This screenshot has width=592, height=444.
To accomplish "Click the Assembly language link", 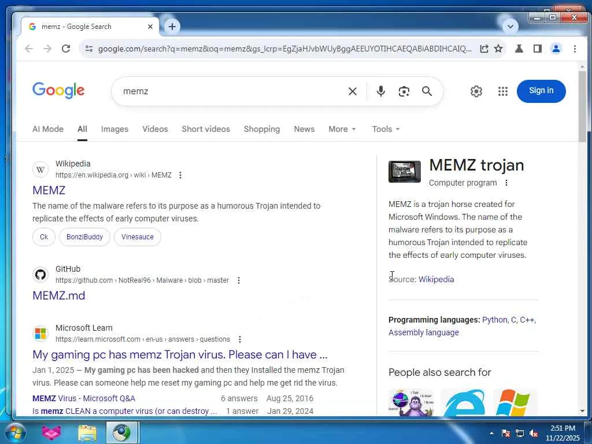I will pos(424,332).
